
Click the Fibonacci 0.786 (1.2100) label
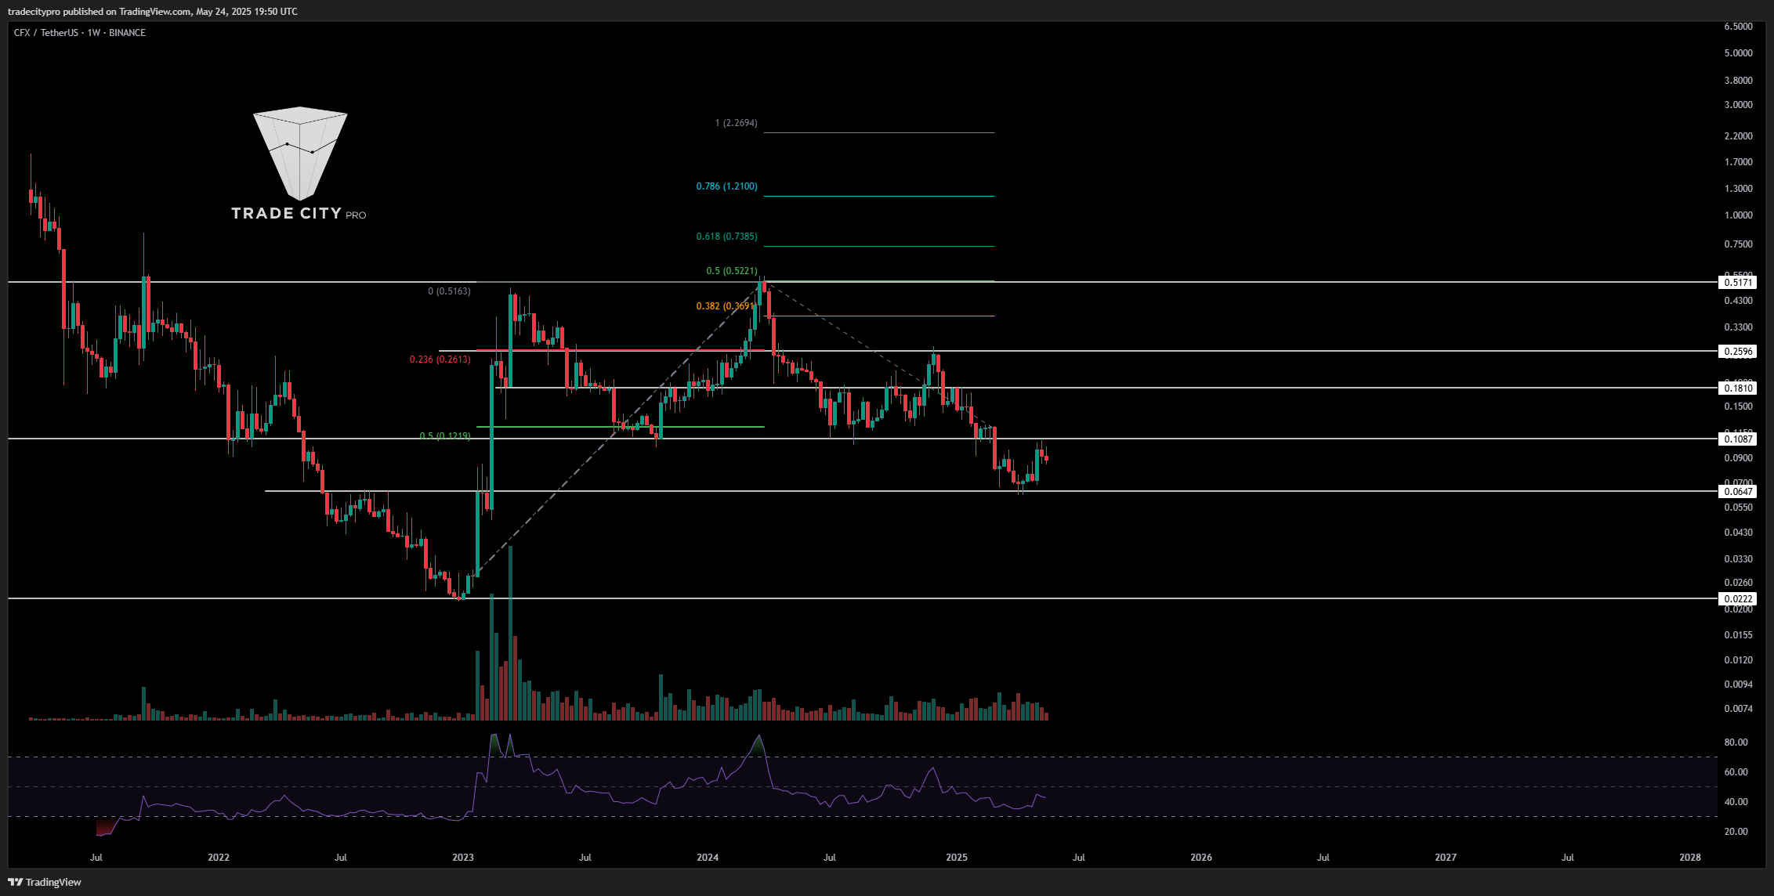coord(726,186)
